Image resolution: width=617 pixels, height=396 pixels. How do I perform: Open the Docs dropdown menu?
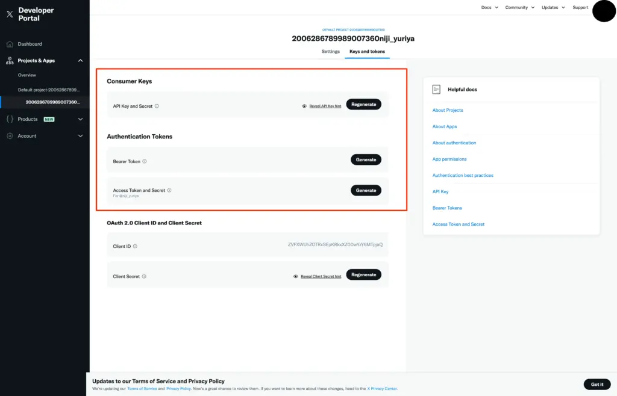point(490,7)
